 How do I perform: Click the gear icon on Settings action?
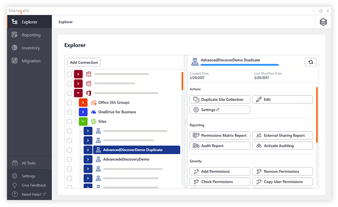[x=196, y=110]
